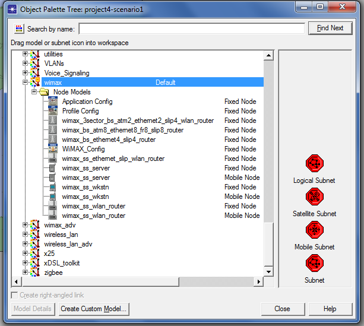Click the x25 palette icon
364x326 pixels.
pyautogui.click(x=35, y=254)
